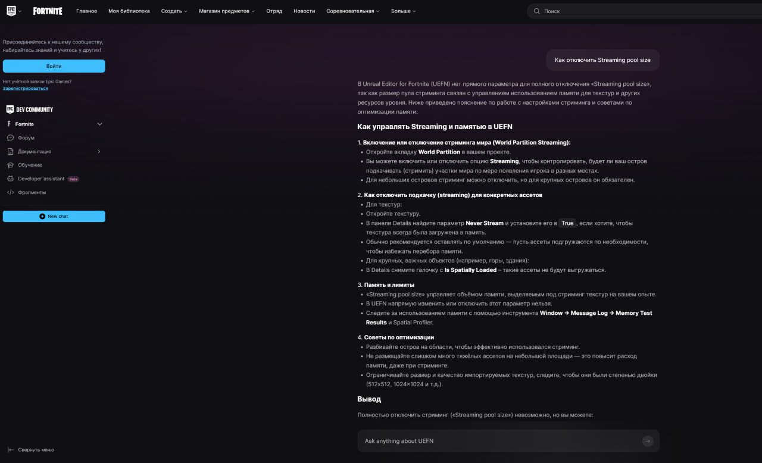Click the Войти sign-in button
Screen dimensions: 762x463
[x=54, y=66]
